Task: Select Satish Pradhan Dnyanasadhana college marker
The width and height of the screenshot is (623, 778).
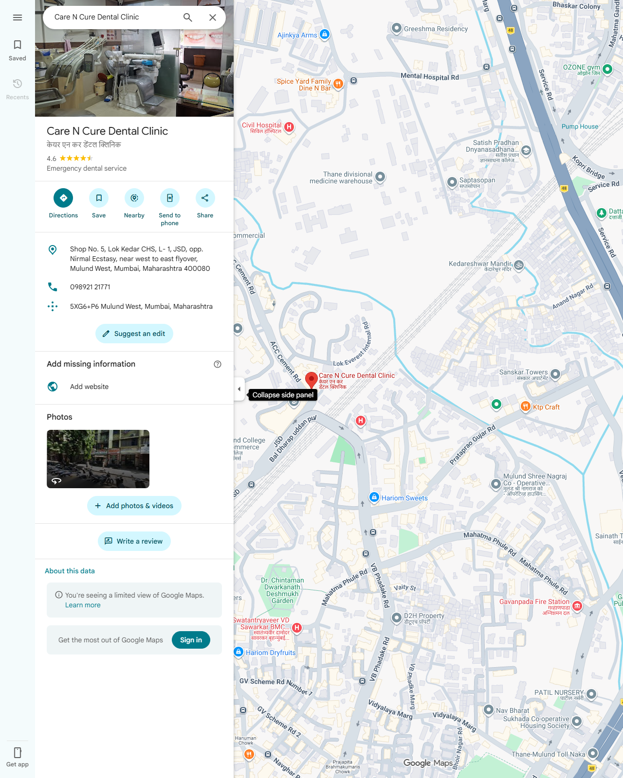Action: click(x=526, y=151)
